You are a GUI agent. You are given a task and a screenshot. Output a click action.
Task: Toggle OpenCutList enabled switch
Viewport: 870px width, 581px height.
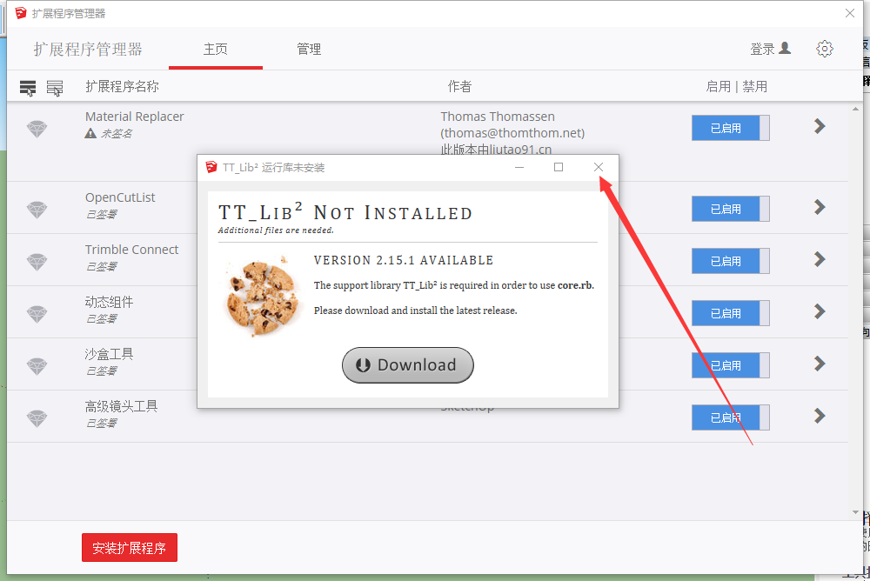coord(730,210)
